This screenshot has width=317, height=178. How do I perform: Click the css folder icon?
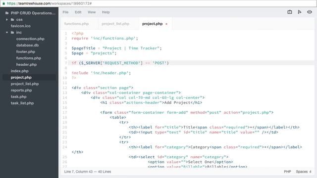coord(12,20)
